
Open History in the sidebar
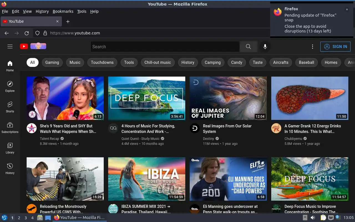click(x=10, y=169)
